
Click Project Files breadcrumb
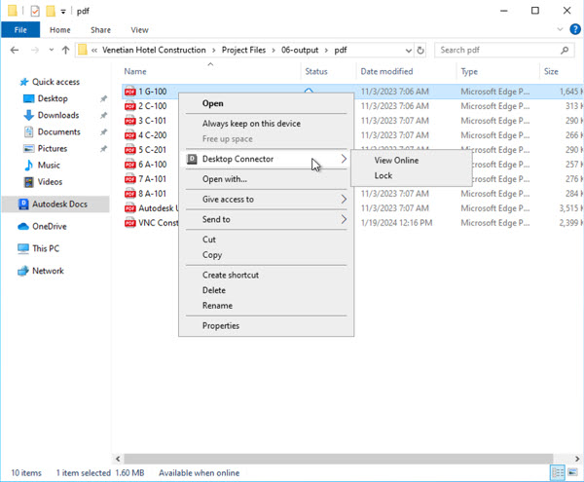click(x=243, y=51)
